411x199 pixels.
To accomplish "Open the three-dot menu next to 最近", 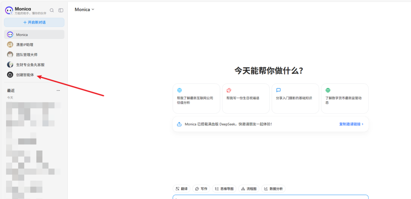I will [58, 91].
